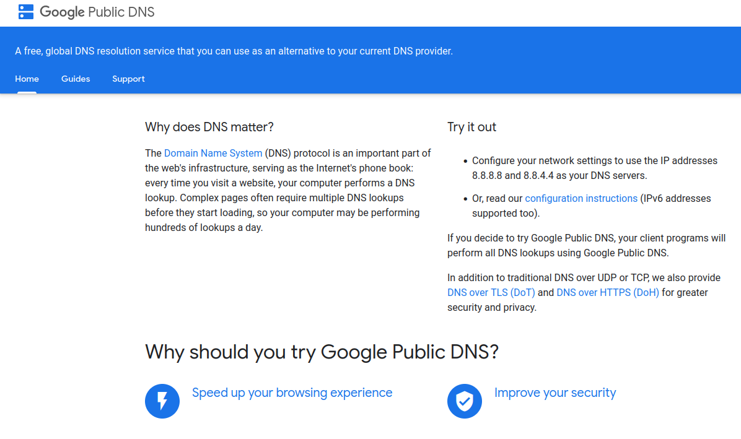Go to Improve your security
Viewport: 741px width, 439px height.
pos(555,393)
